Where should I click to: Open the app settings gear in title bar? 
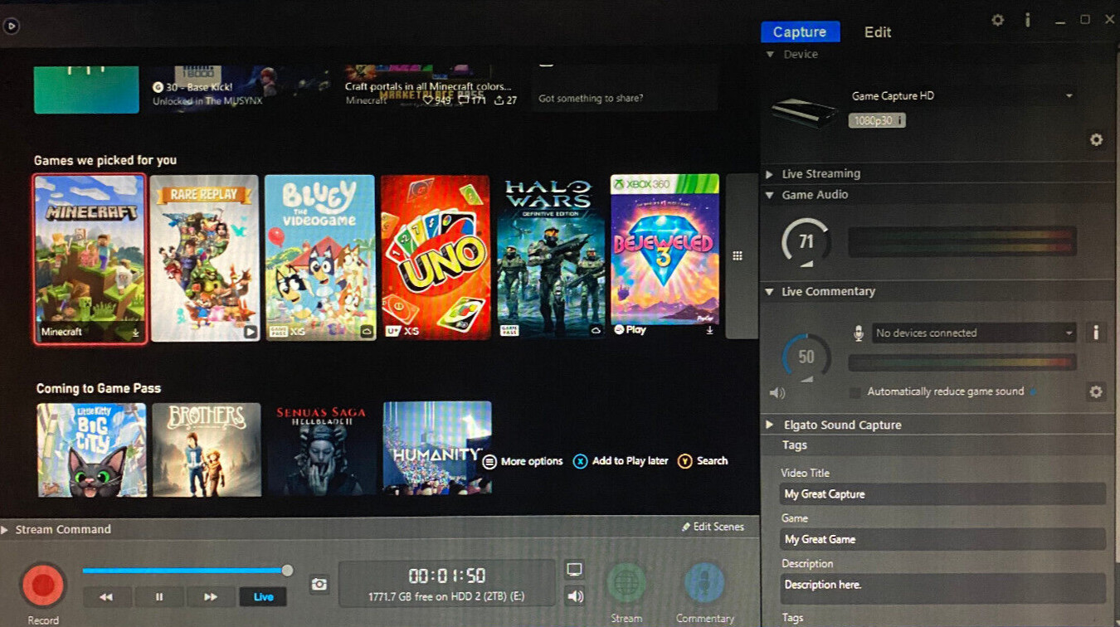tap(998, 20)
